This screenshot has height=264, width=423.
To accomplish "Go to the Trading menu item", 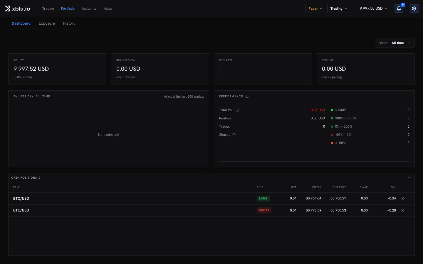I will 48,9.
